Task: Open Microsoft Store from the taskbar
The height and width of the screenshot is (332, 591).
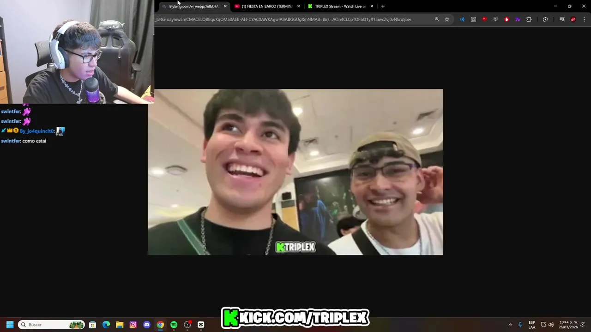Action: point(92,325)
